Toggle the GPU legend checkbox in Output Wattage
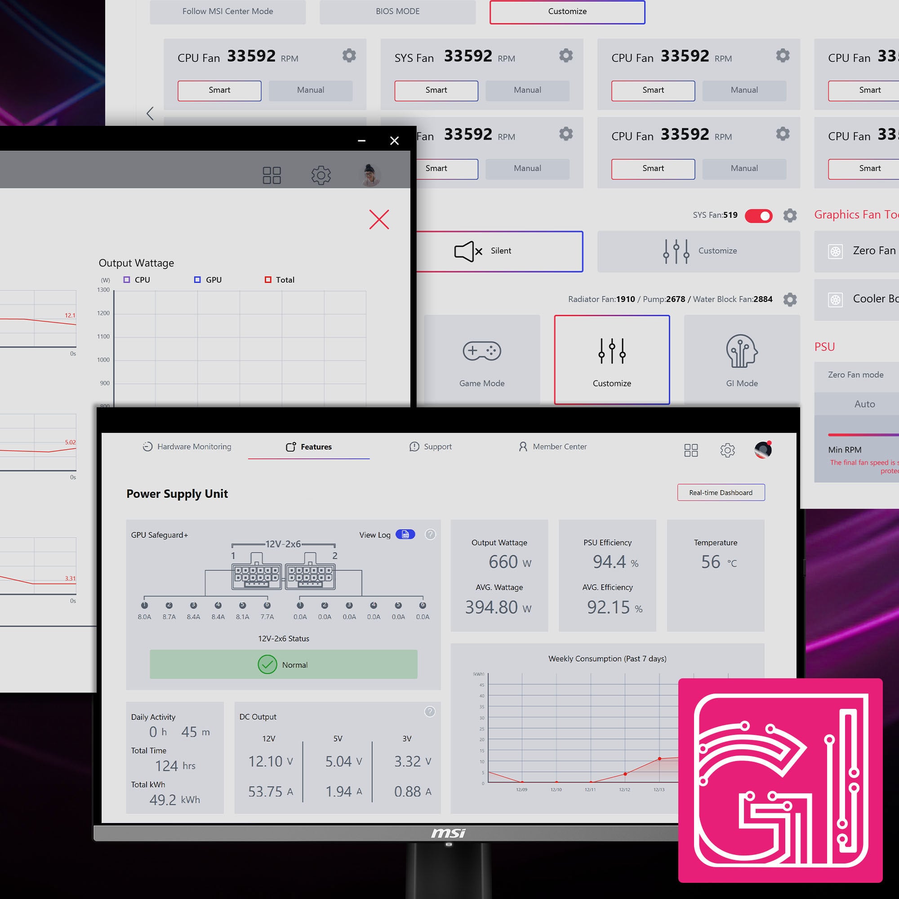 coord(197,280)
